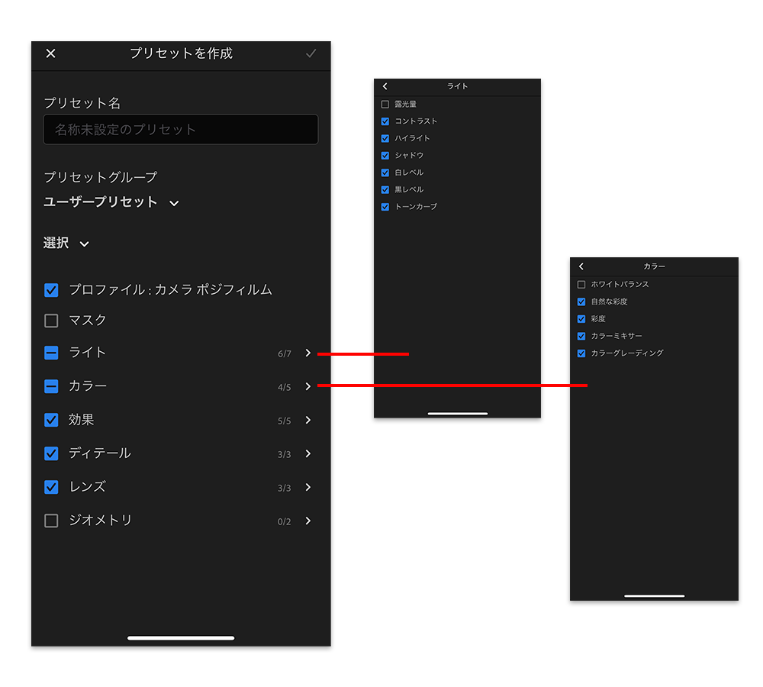Uncheck プロファイル: カメラ ポジフィルム checkbox
The width and height of the screenshot is (763, 687).
point(51,290)
